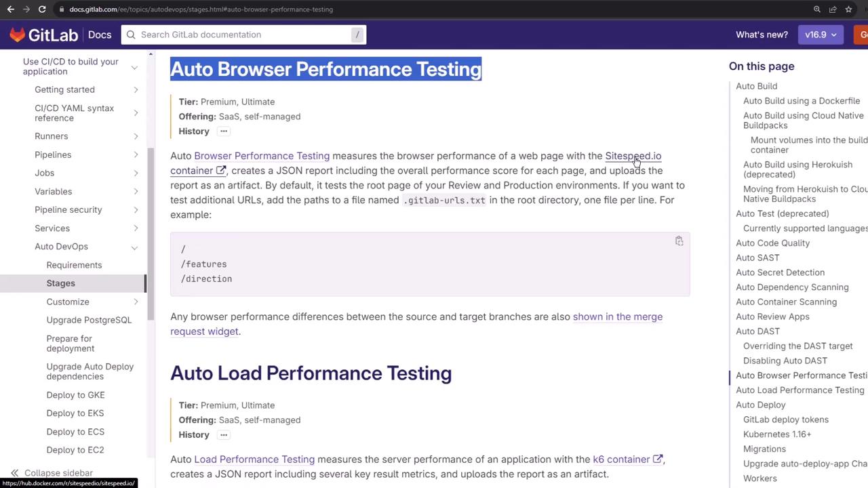Follow the Browser Performance Testing link
This screenshot has height=488, width=868.
pos(262,156)
